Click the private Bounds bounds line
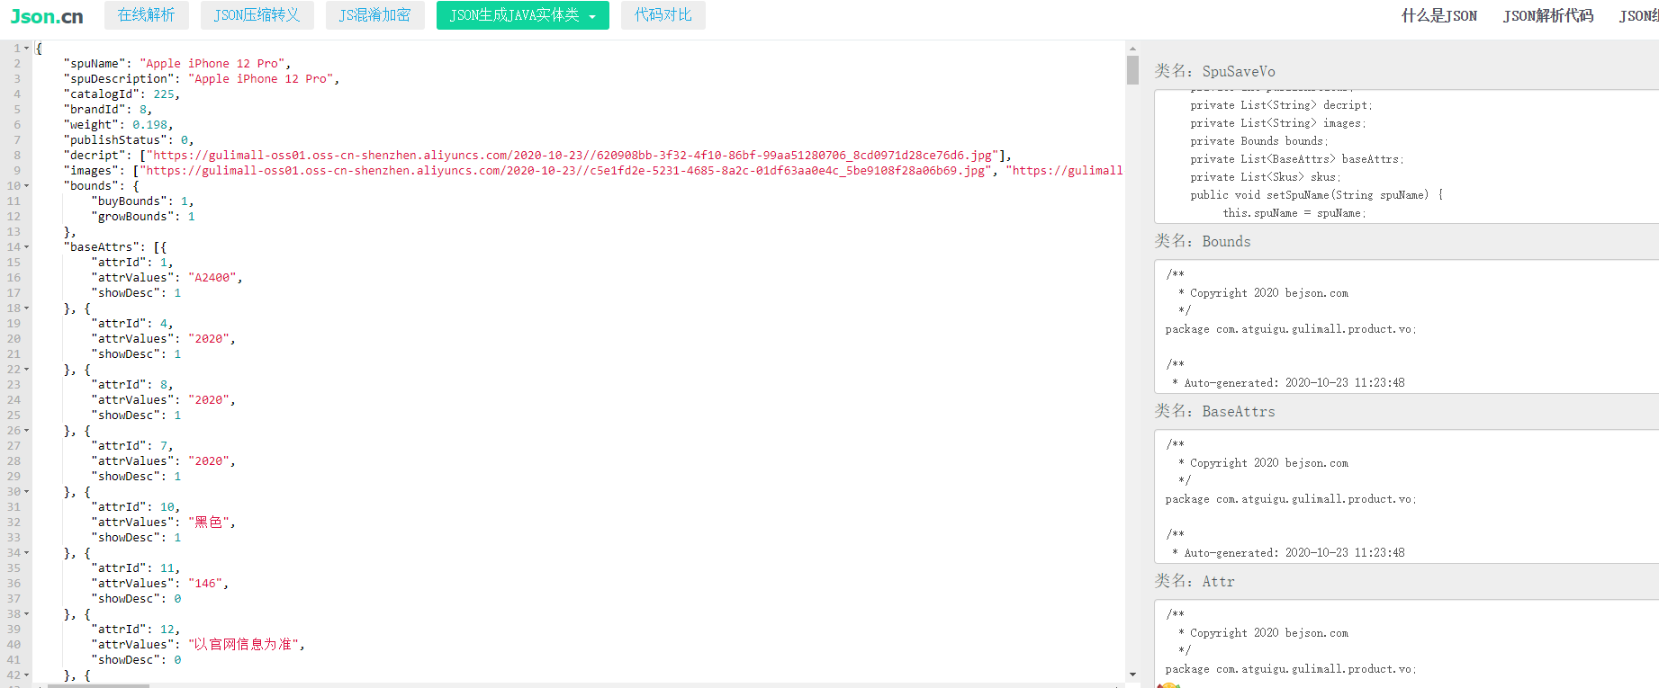Image resolution: width=1659 pixels, height=688 pixels. coord(1258,141)
